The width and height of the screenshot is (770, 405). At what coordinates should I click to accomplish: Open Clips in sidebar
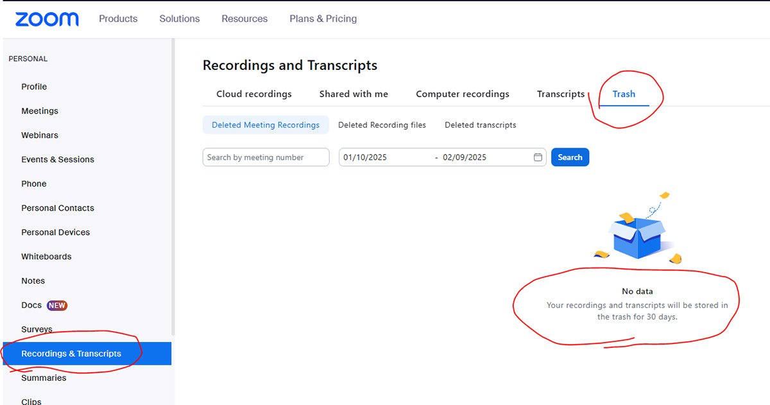tap(31, 401)
